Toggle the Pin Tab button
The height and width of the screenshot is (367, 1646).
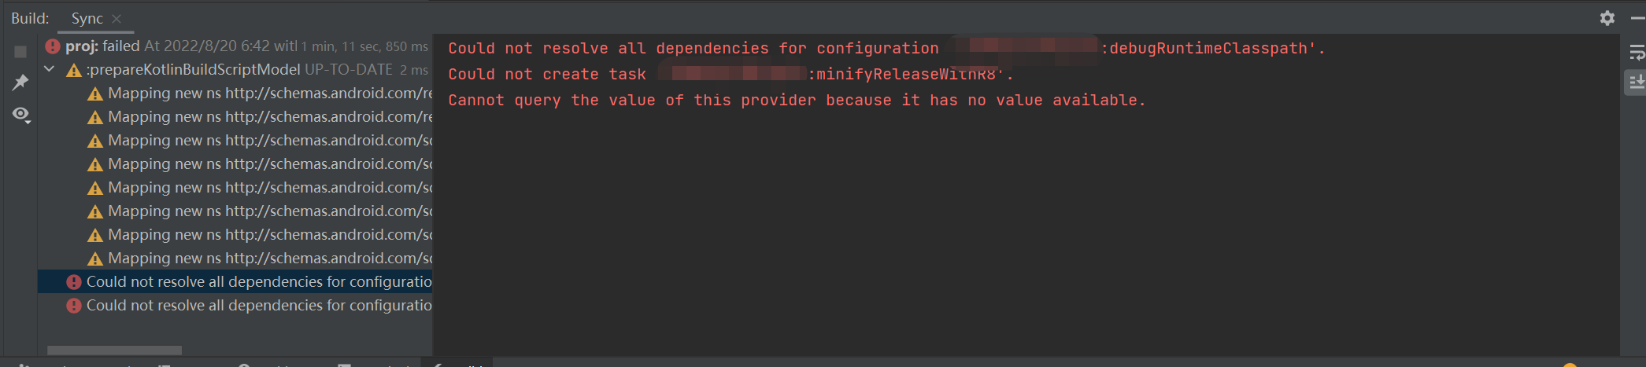pos(20,83)
